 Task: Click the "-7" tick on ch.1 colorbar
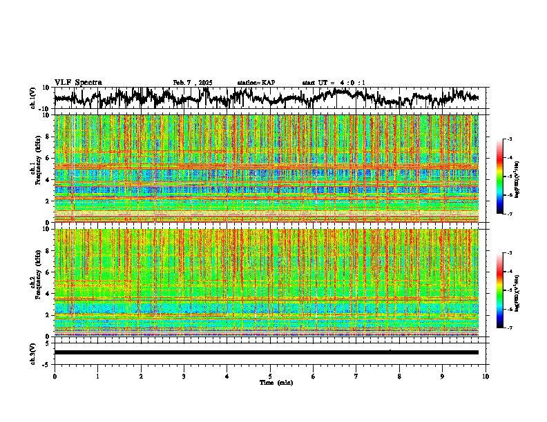pos(510,214)
